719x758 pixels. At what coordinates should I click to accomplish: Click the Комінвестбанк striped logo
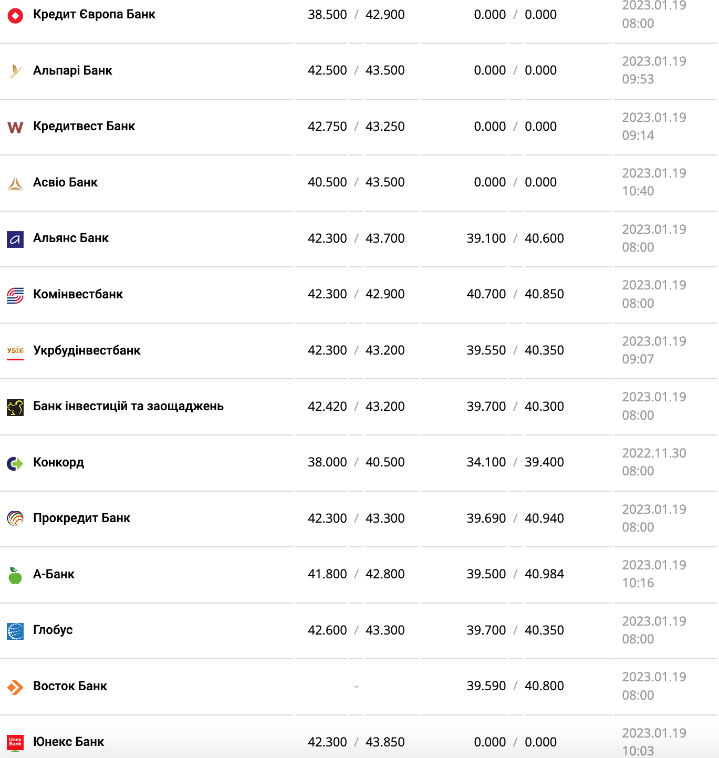tap(15, 295)
